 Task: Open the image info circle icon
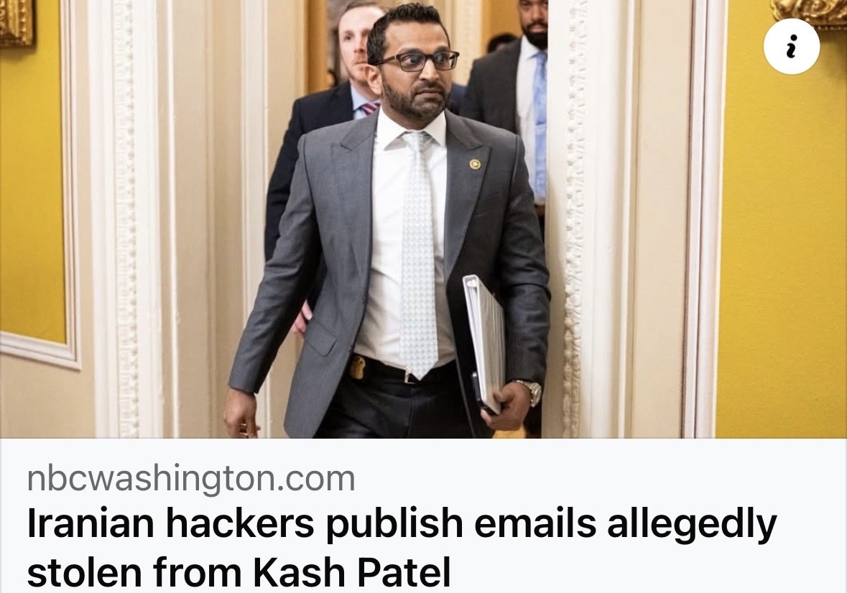pos(792,47)
